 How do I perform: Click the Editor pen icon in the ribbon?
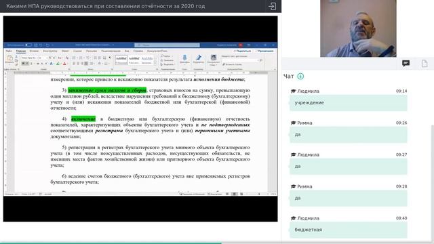[x=199, y=58]
